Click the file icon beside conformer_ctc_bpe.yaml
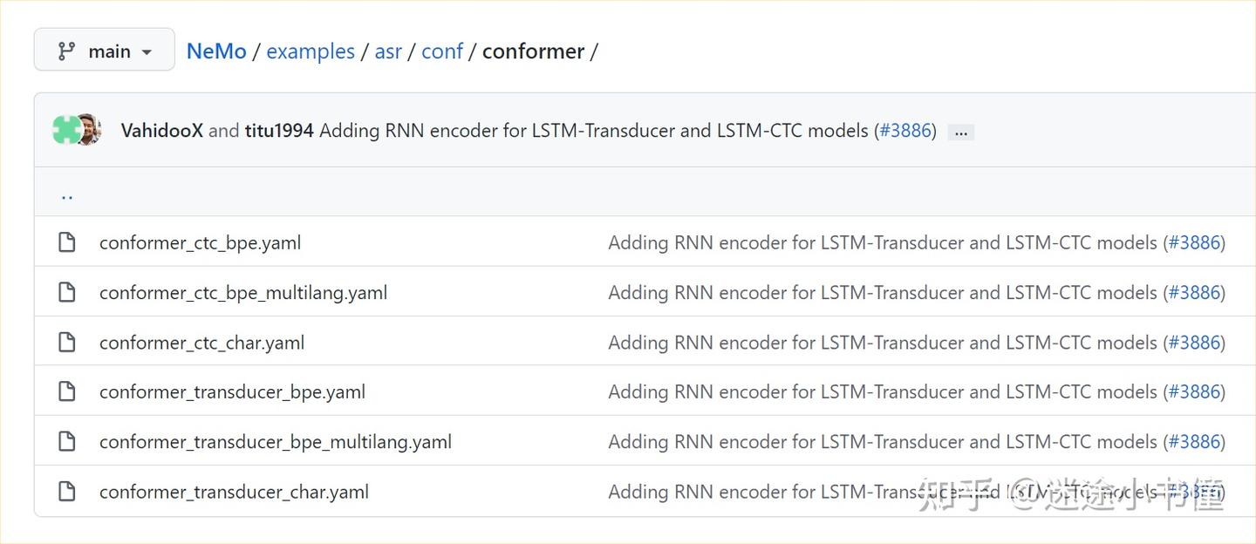Screen dimensions: 1256x544 [x=67, y=241]
